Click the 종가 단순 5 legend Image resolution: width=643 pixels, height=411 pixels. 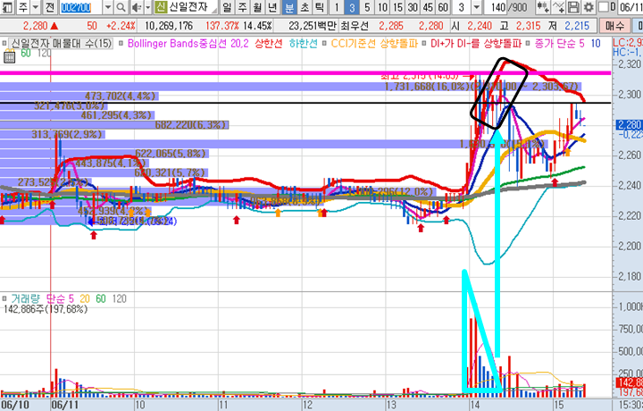[559, 43]
